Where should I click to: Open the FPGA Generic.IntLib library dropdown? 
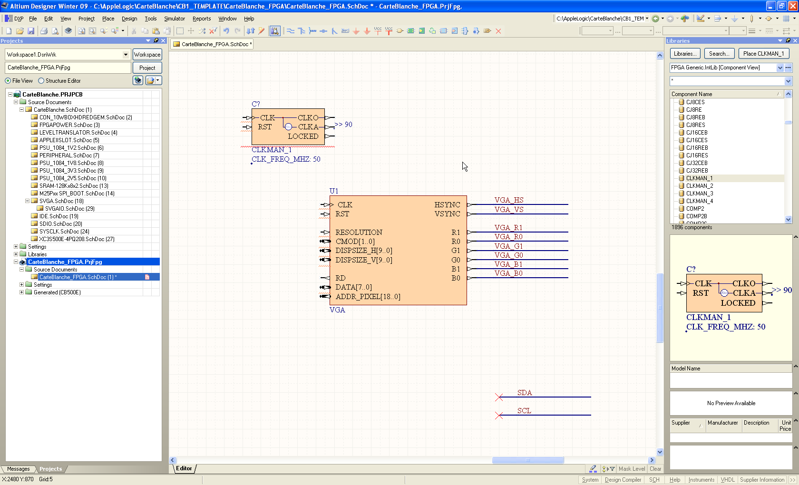(780, 68)
